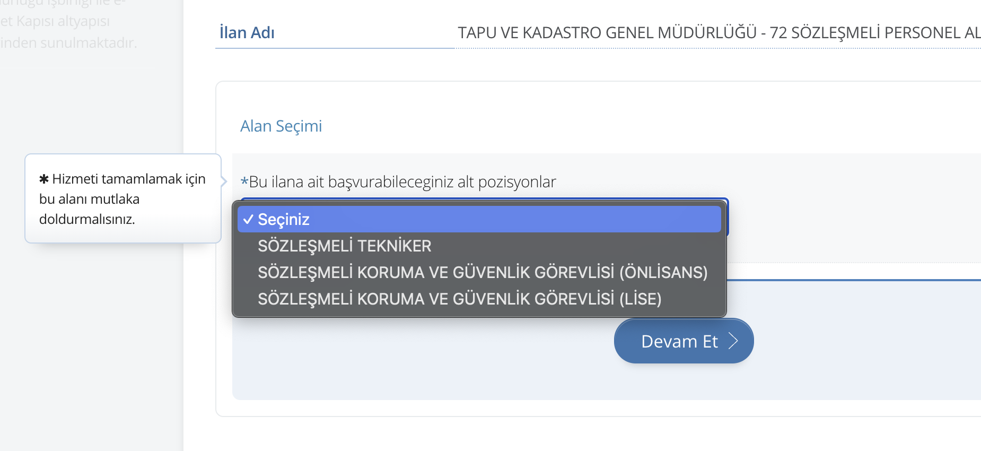This screenshot has width=981, height=451.
Task: Click the 'başvurabileceginiz alt pozisyonlar' field label
Action: pos(398,181)
